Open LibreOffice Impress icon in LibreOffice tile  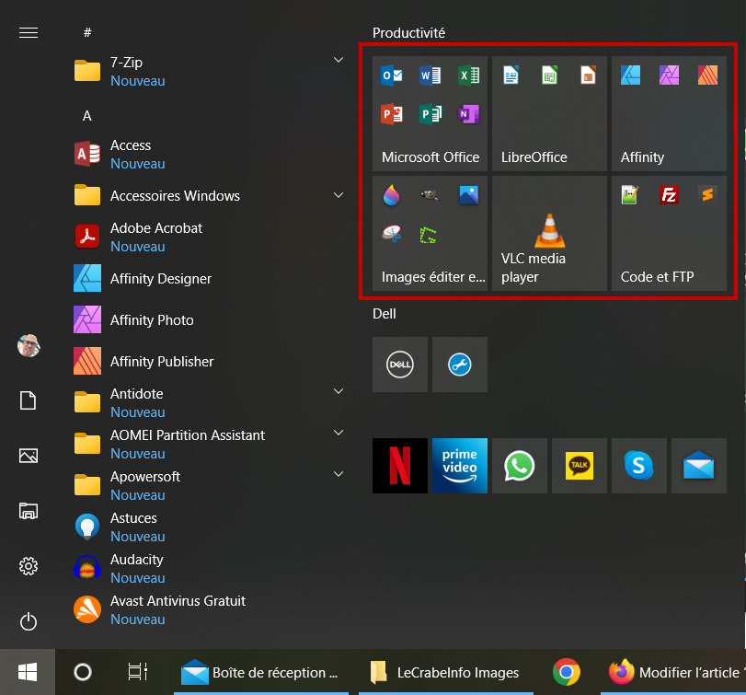588,75
